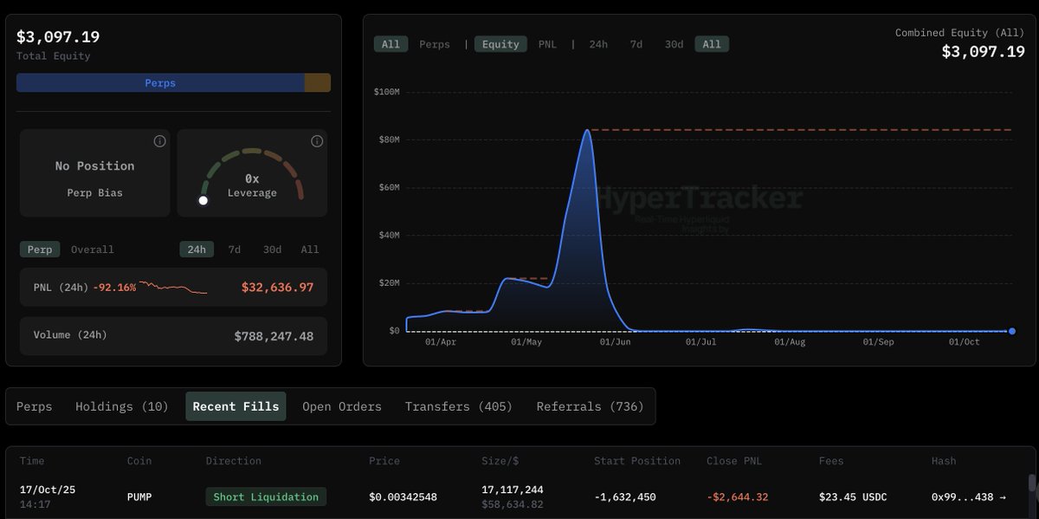Click the 17,117,244 size value

point(513,490)
